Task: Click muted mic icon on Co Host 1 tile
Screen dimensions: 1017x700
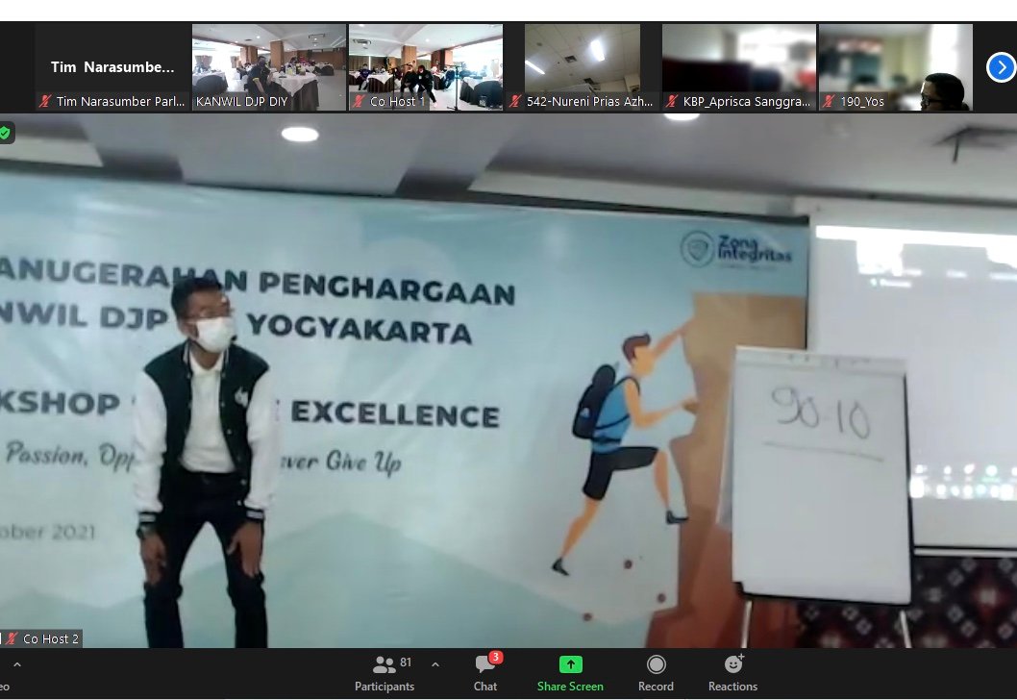Action: pyautogui.click(x=358, y=101)
